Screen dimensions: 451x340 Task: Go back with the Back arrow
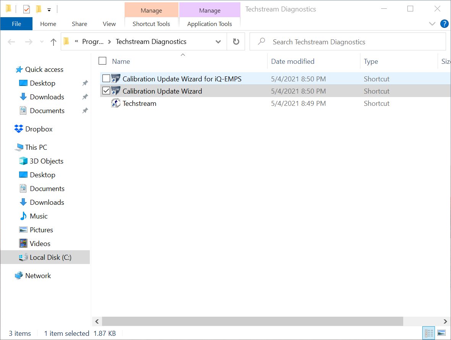point(11,42)
